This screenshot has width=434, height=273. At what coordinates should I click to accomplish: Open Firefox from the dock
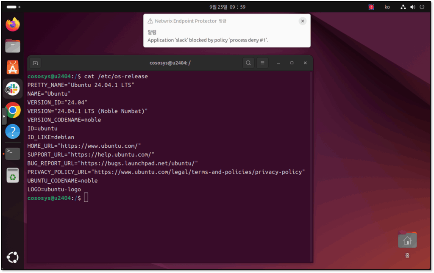[x=13, y=24]
